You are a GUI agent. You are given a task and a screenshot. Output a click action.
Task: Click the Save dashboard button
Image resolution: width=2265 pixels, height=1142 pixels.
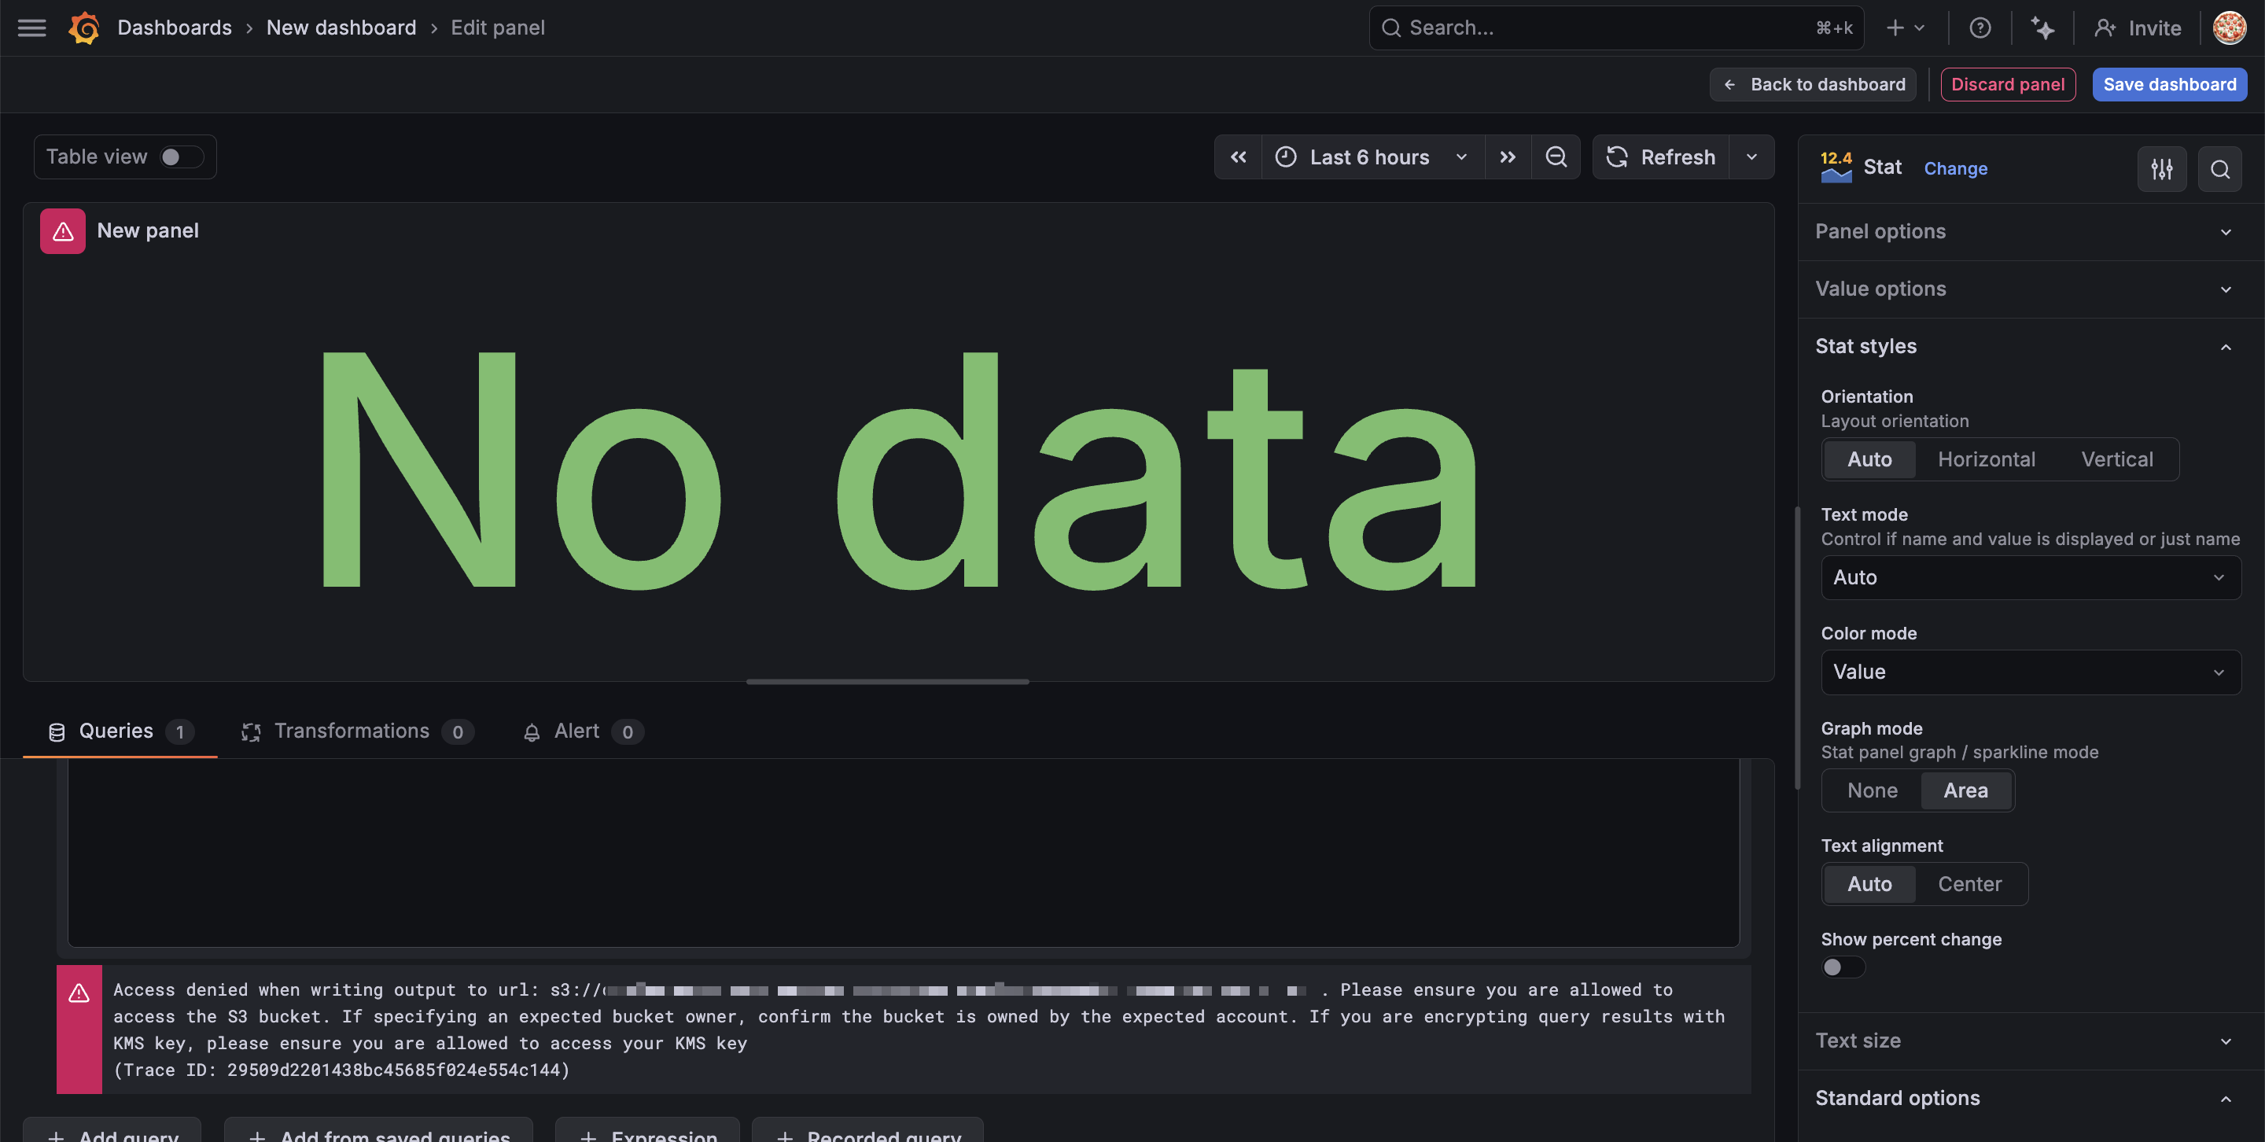(2168, 84)
